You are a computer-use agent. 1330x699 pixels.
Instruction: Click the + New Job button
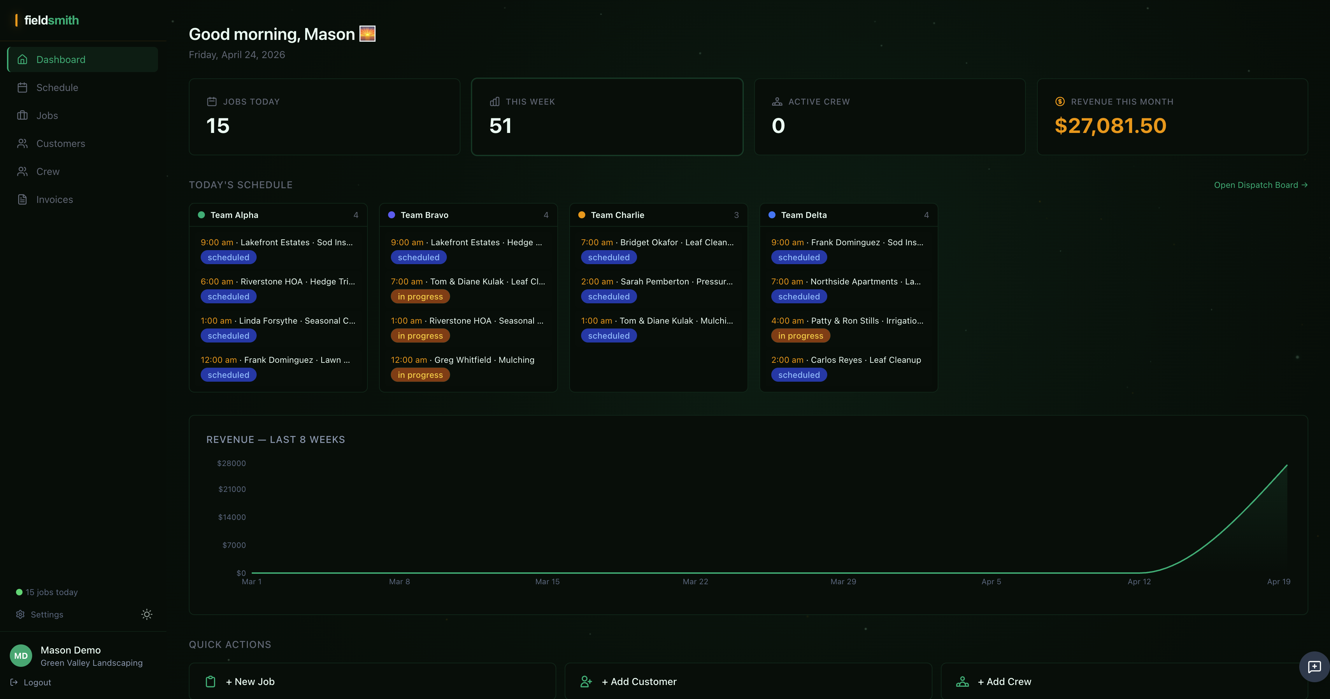372,681
